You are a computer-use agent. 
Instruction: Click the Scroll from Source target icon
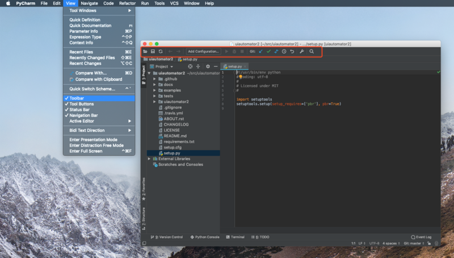190,66
